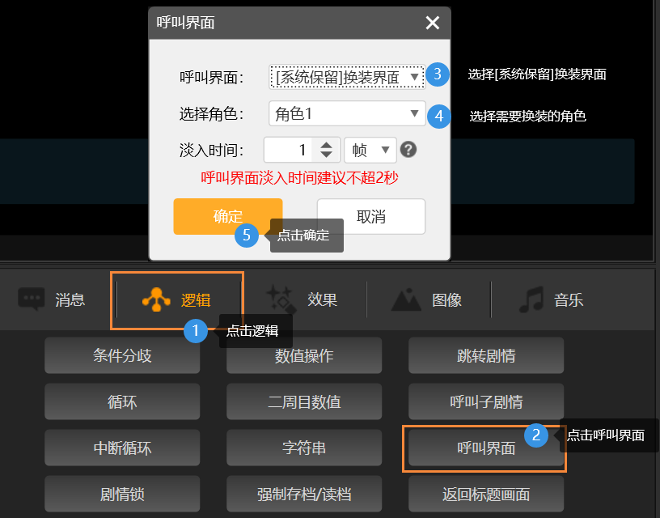The image size is (660, 518).
Task: Click the 音乐 music note icon
Action: 531,299
